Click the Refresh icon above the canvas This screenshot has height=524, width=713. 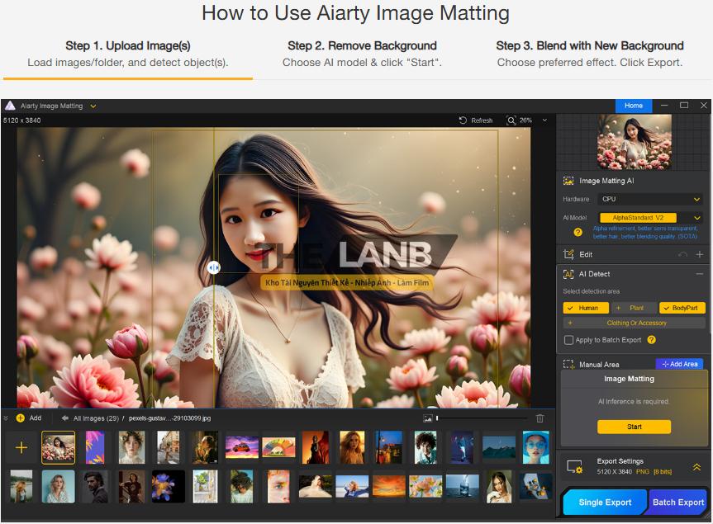pos(463,120)
